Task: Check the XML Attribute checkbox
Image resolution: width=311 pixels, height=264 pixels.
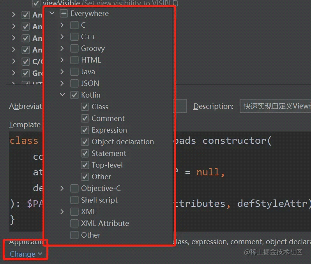Action: pos(74,223)
